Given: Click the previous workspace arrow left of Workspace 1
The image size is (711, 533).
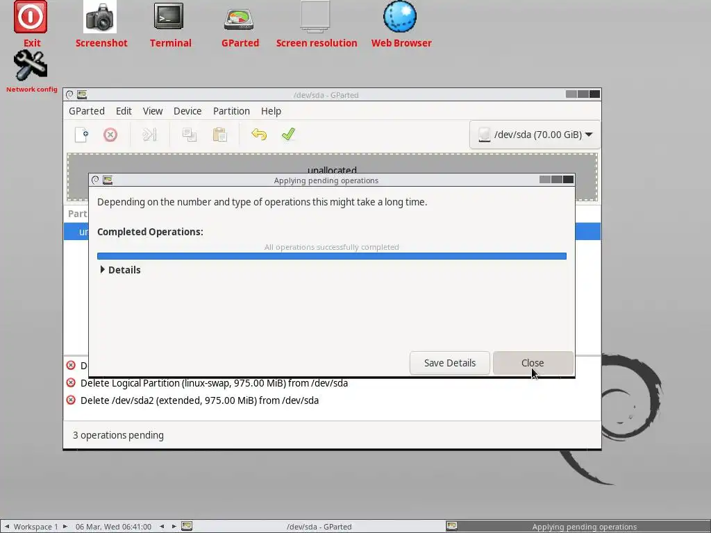Looking at the screenshot, I should click(x=7, y=526).
